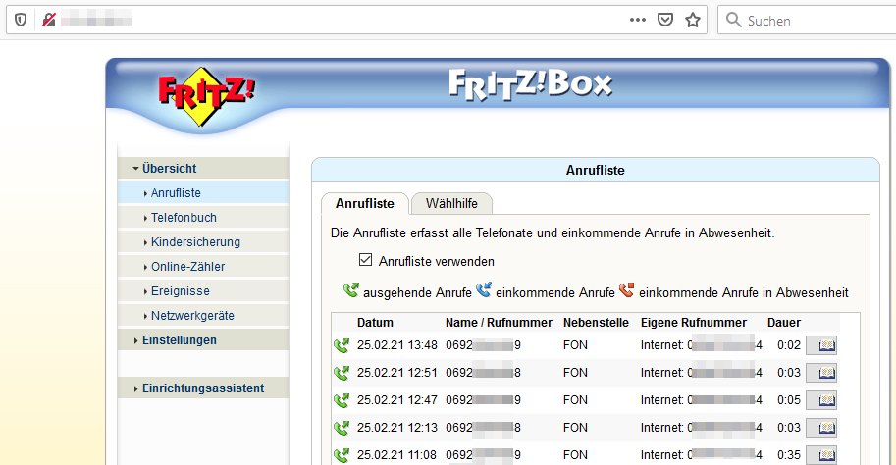Click the Eigene Rufnummer column header

tap(694, 322)
